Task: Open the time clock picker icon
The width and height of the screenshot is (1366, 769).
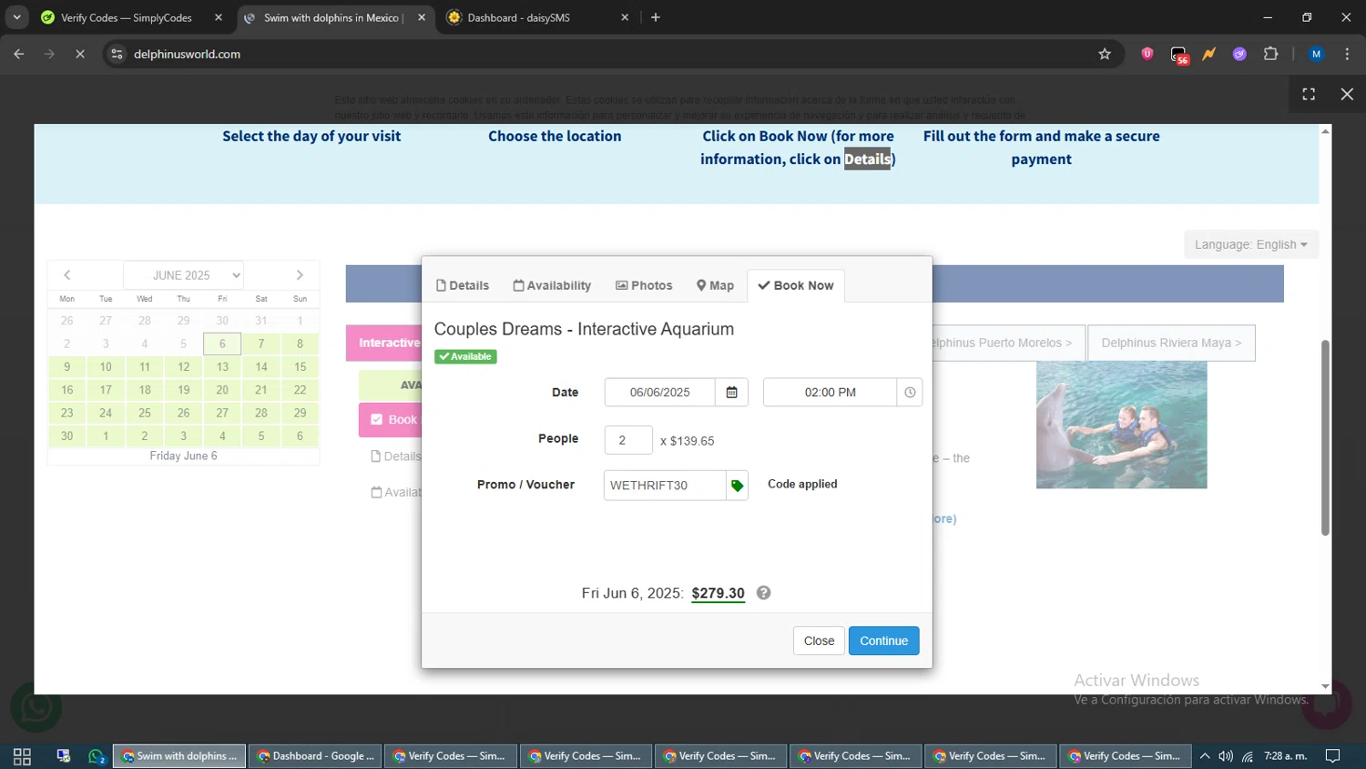Action: pos(910,393)
